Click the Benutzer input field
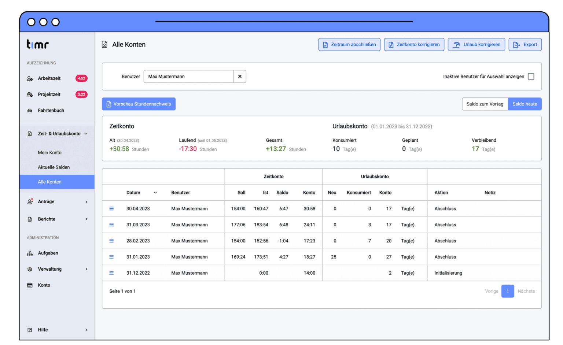The width and height of the screenshot is (563, 345). [188, 77]
